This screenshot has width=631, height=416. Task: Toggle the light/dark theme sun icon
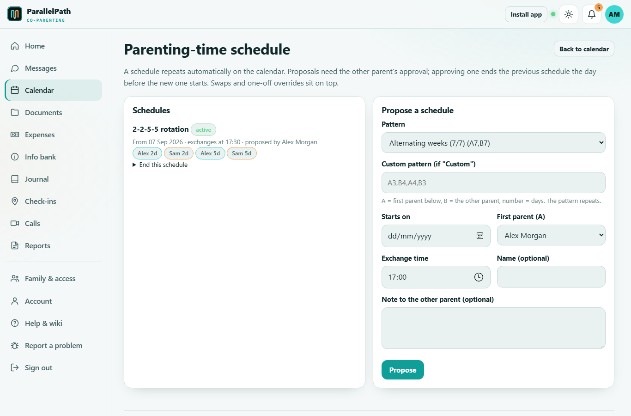coord(569,14)
